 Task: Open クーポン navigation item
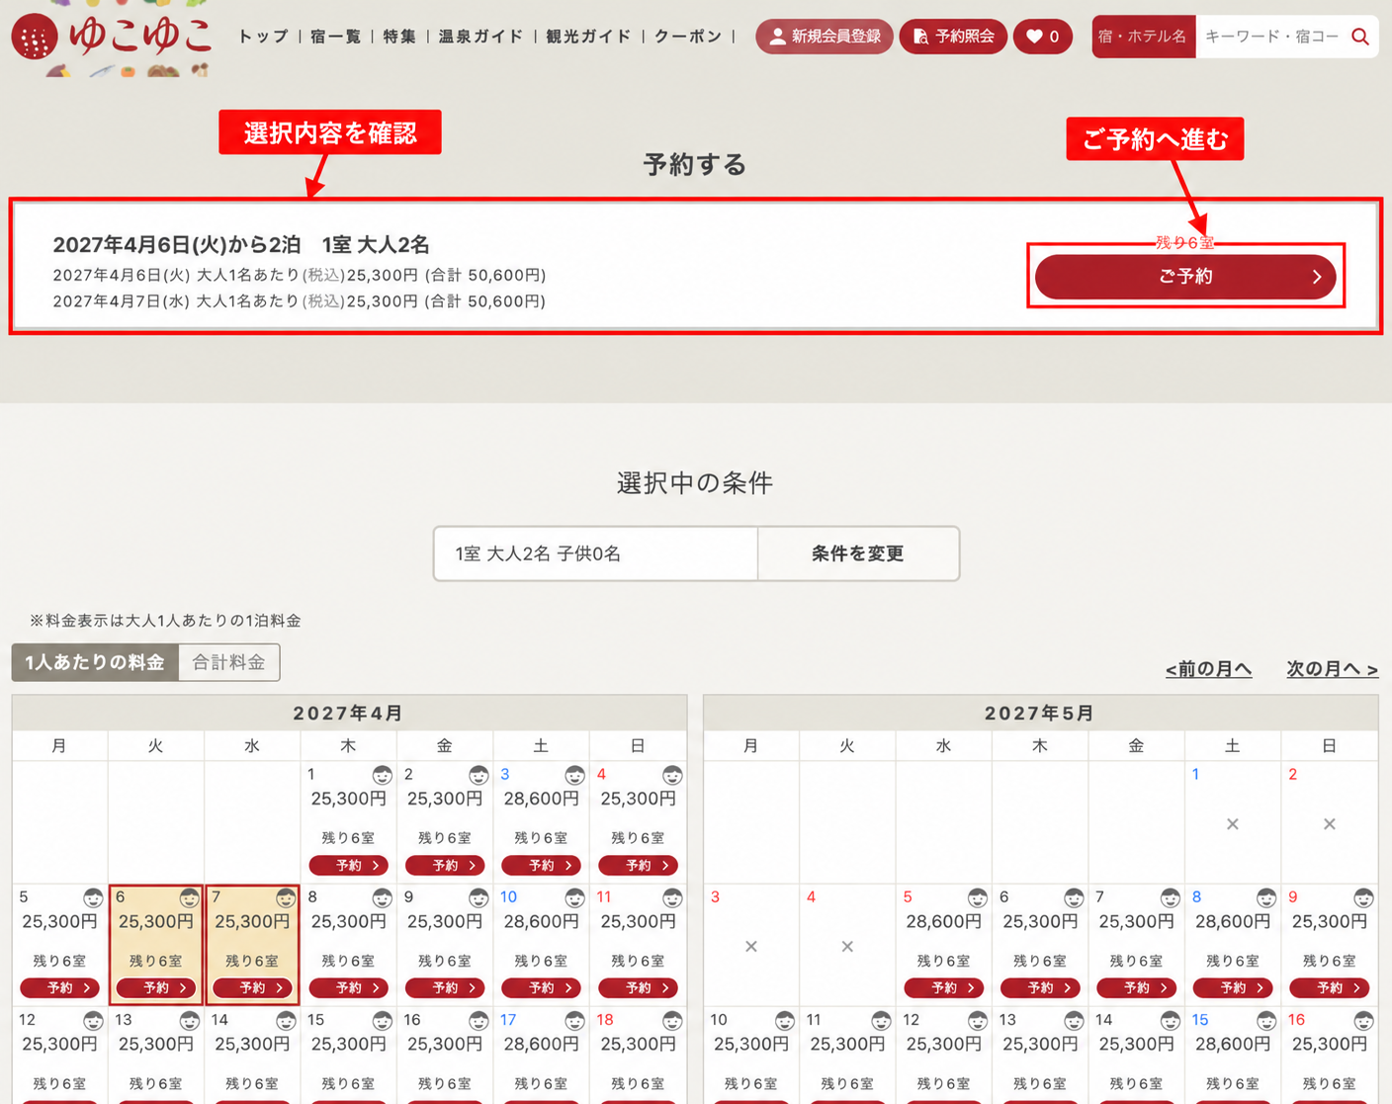pos(688,37)
